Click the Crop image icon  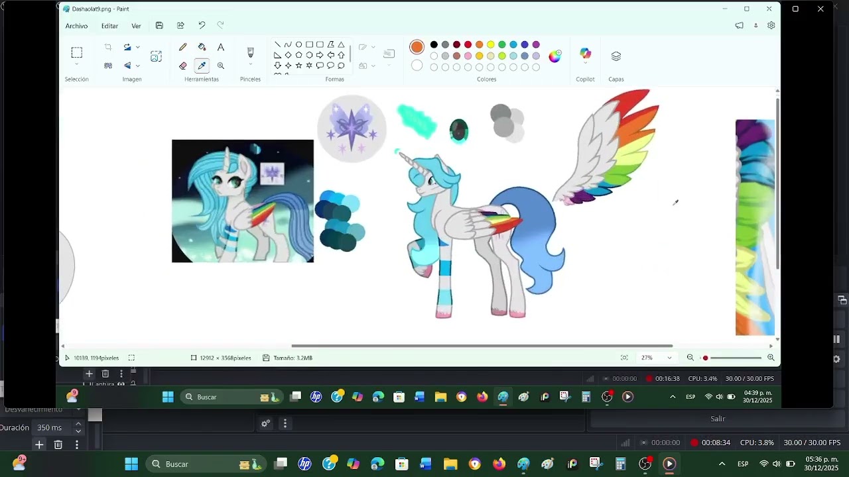[x=108, y=47]
